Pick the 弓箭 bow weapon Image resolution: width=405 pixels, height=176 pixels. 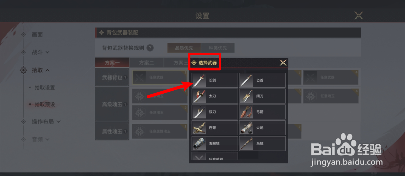click(262, 112)
